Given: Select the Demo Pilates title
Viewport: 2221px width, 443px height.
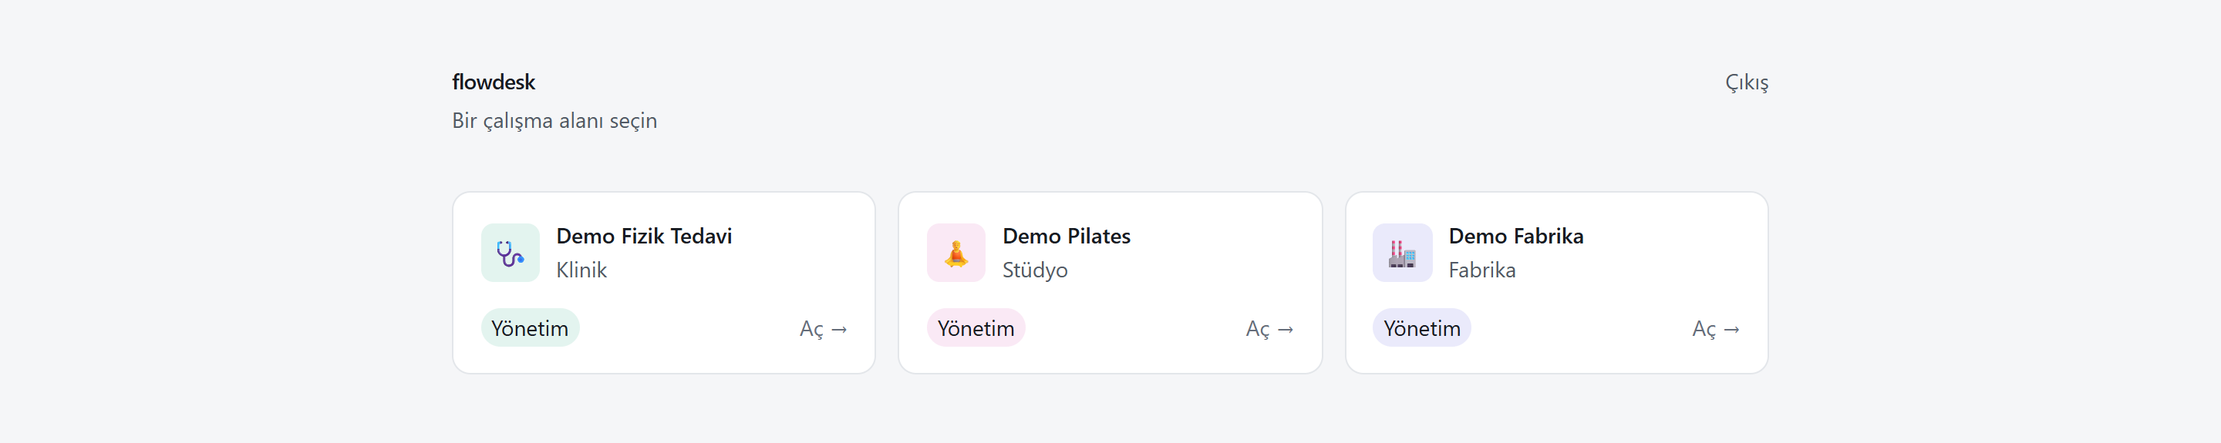Looking at the screenshot, I should tap(1066, 235).
